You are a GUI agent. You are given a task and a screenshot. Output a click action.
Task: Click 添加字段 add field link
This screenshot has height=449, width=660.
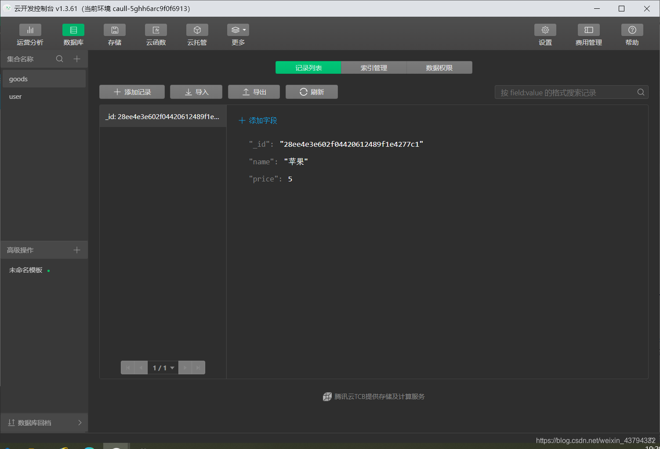(258, 120)
